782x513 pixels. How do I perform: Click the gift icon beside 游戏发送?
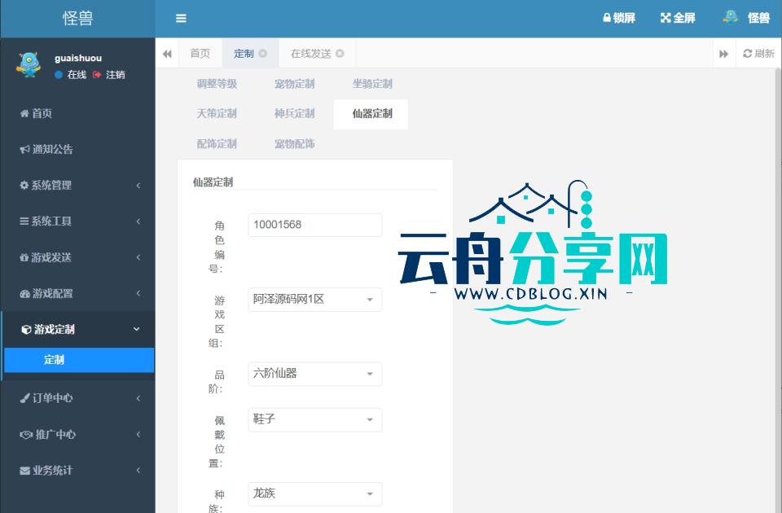(x=24, y=257)
